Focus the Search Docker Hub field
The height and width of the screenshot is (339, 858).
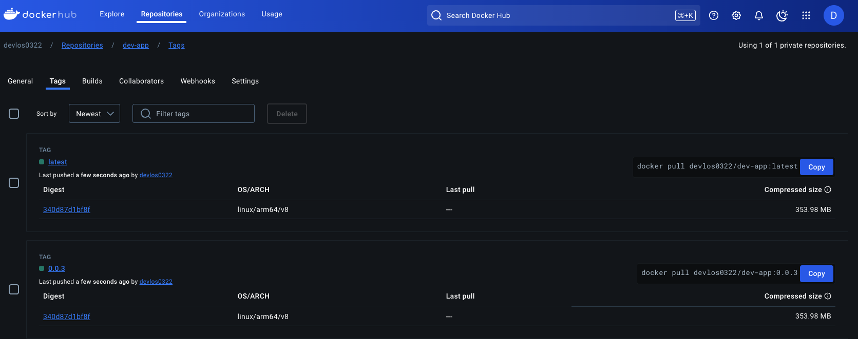pos(564,15)
